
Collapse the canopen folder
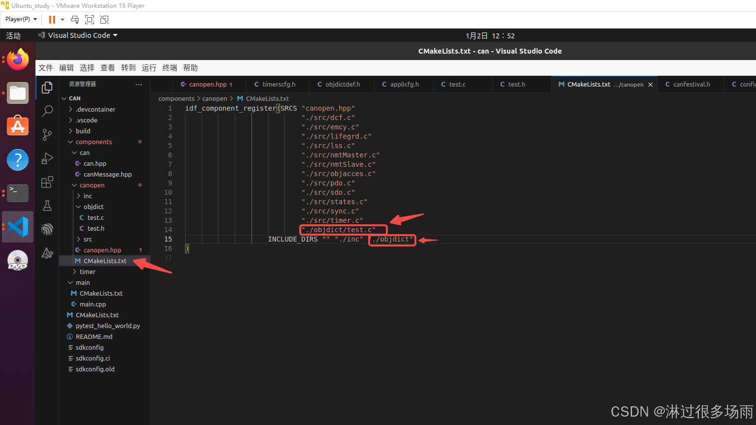point(104,185)
